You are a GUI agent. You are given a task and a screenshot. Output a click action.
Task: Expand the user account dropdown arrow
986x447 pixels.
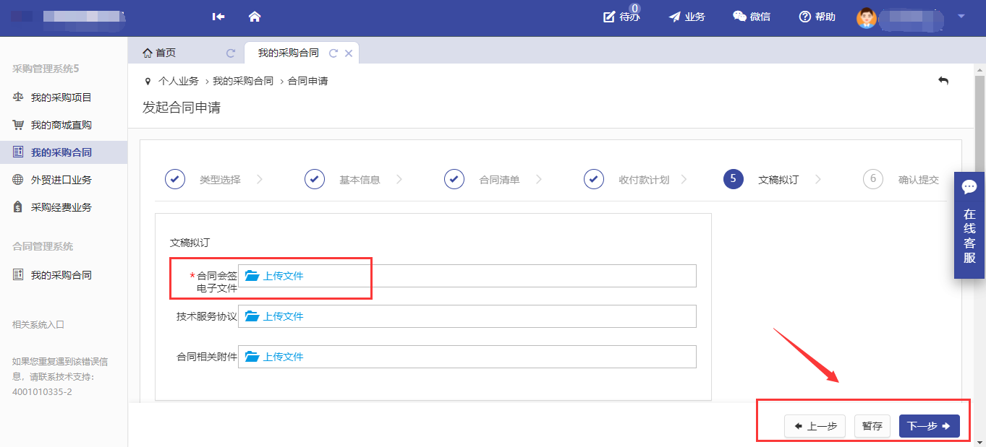[x=961, y=16]
